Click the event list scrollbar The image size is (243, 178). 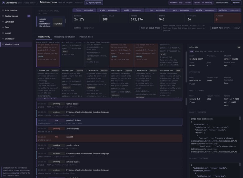(186, 102)
